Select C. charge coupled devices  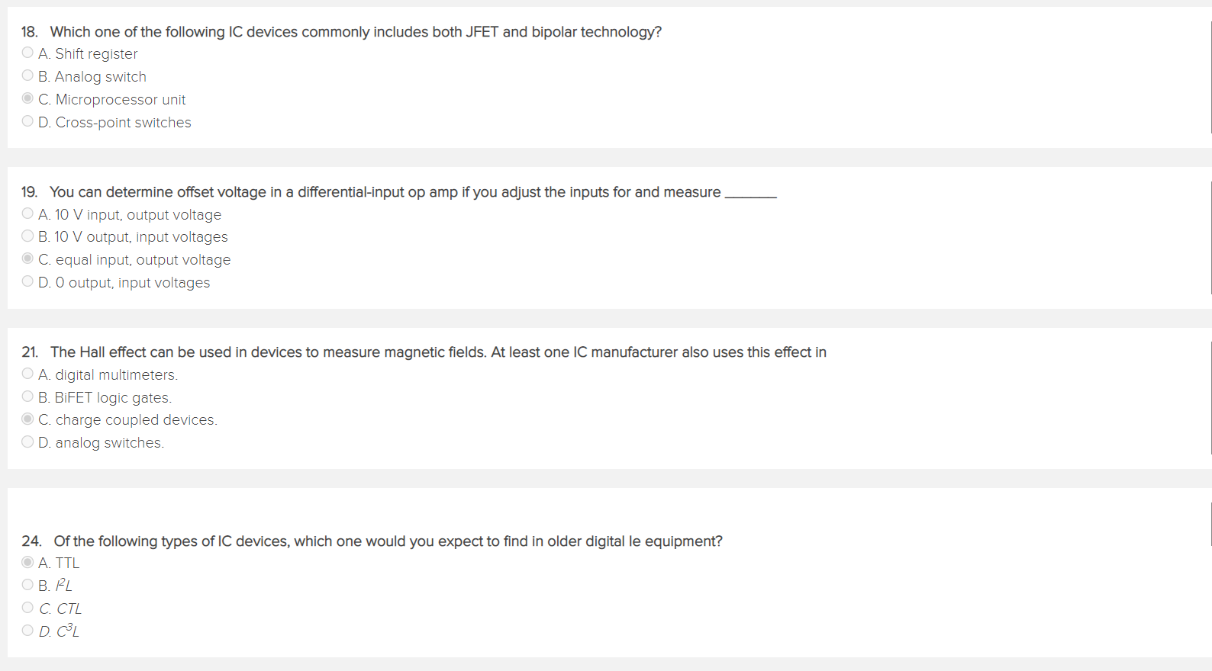(27, 419)
